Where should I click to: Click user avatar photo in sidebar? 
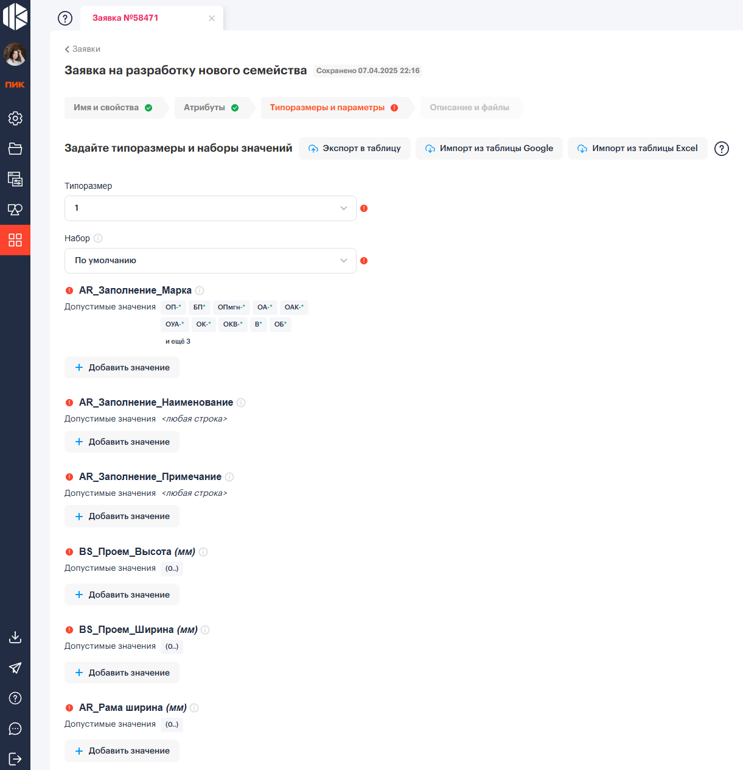(15, 55)
